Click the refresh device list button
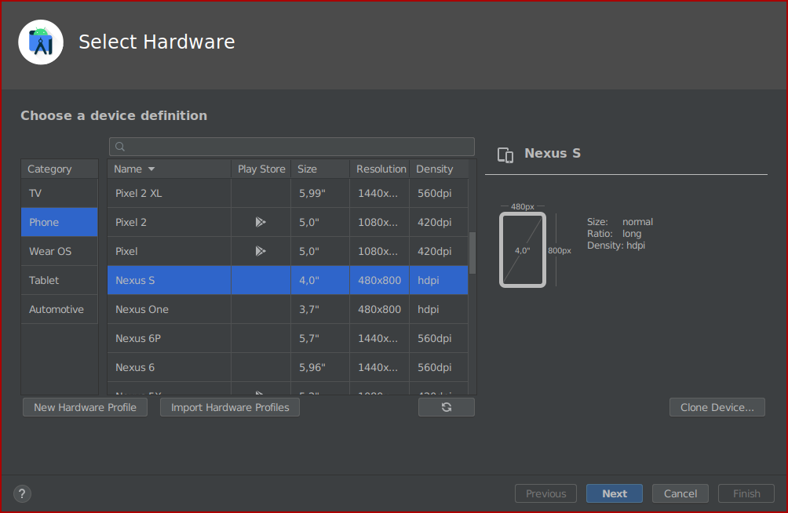The image size is (788, 513). pyautogui.click(x=447, y=407)
